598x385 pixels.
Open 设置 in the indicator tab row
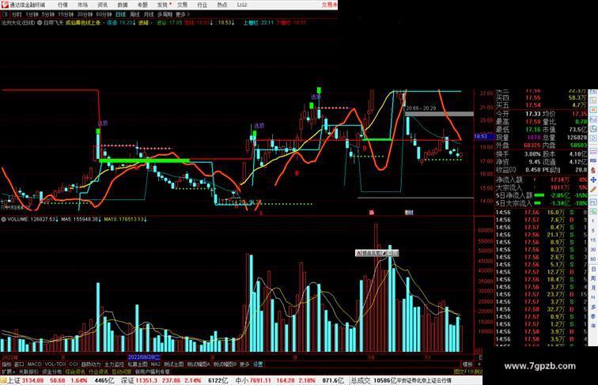258,364
